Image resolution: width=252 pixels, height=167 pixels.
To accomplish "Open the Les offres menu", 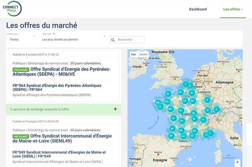I will point(233,9).
